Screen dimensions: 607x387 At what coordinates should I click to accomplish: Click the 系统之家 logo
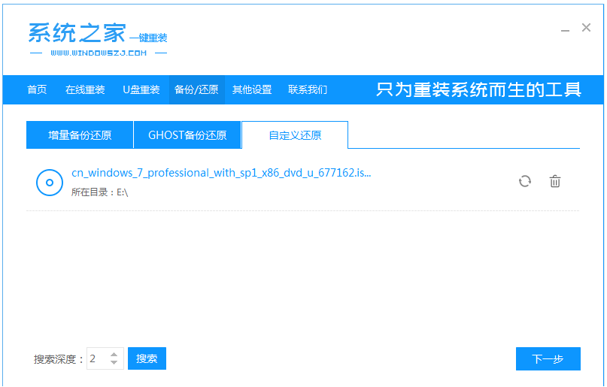click(98, 39)
